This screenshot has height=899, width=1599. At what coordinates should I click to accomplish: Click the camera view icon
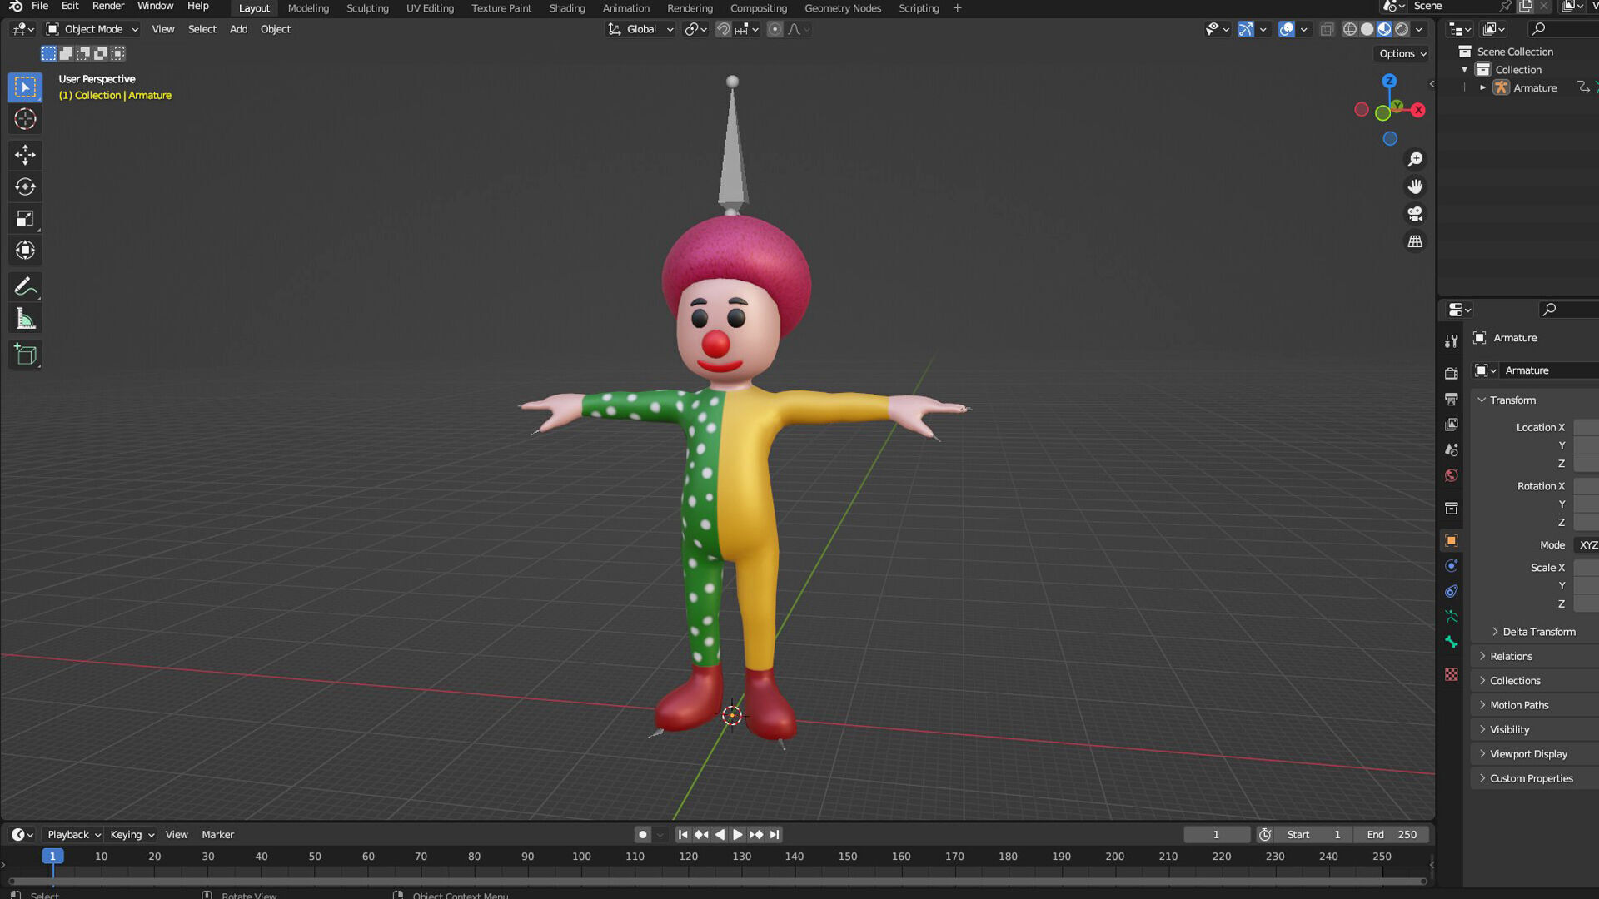pos(1415,214)
